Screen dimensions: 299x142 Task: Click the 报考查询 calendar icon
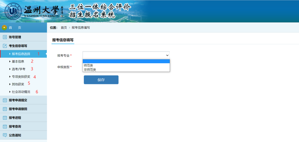click(x=5, y=126)
